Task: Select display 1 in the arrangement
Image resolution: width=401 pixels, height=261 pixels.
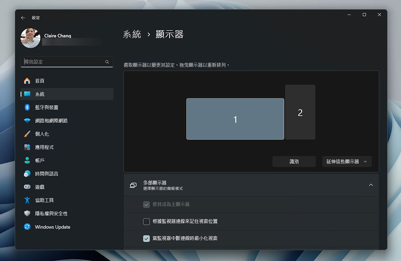Action: point(235,119)
